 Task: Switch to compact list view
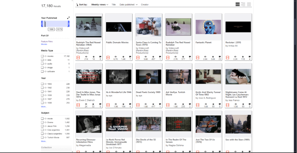coord(249,4)
